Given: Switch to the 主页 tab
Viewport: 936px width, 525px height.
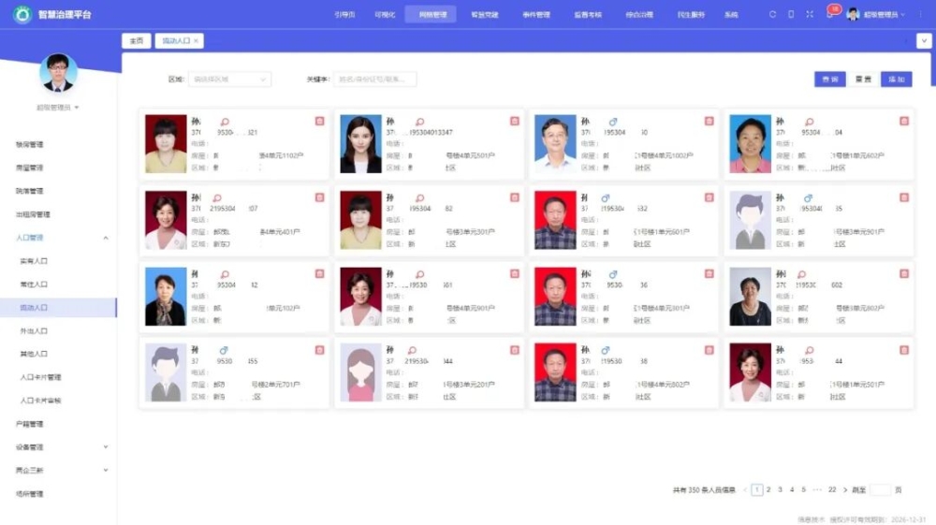Looking at the screenshot, I should coord(137,41).
